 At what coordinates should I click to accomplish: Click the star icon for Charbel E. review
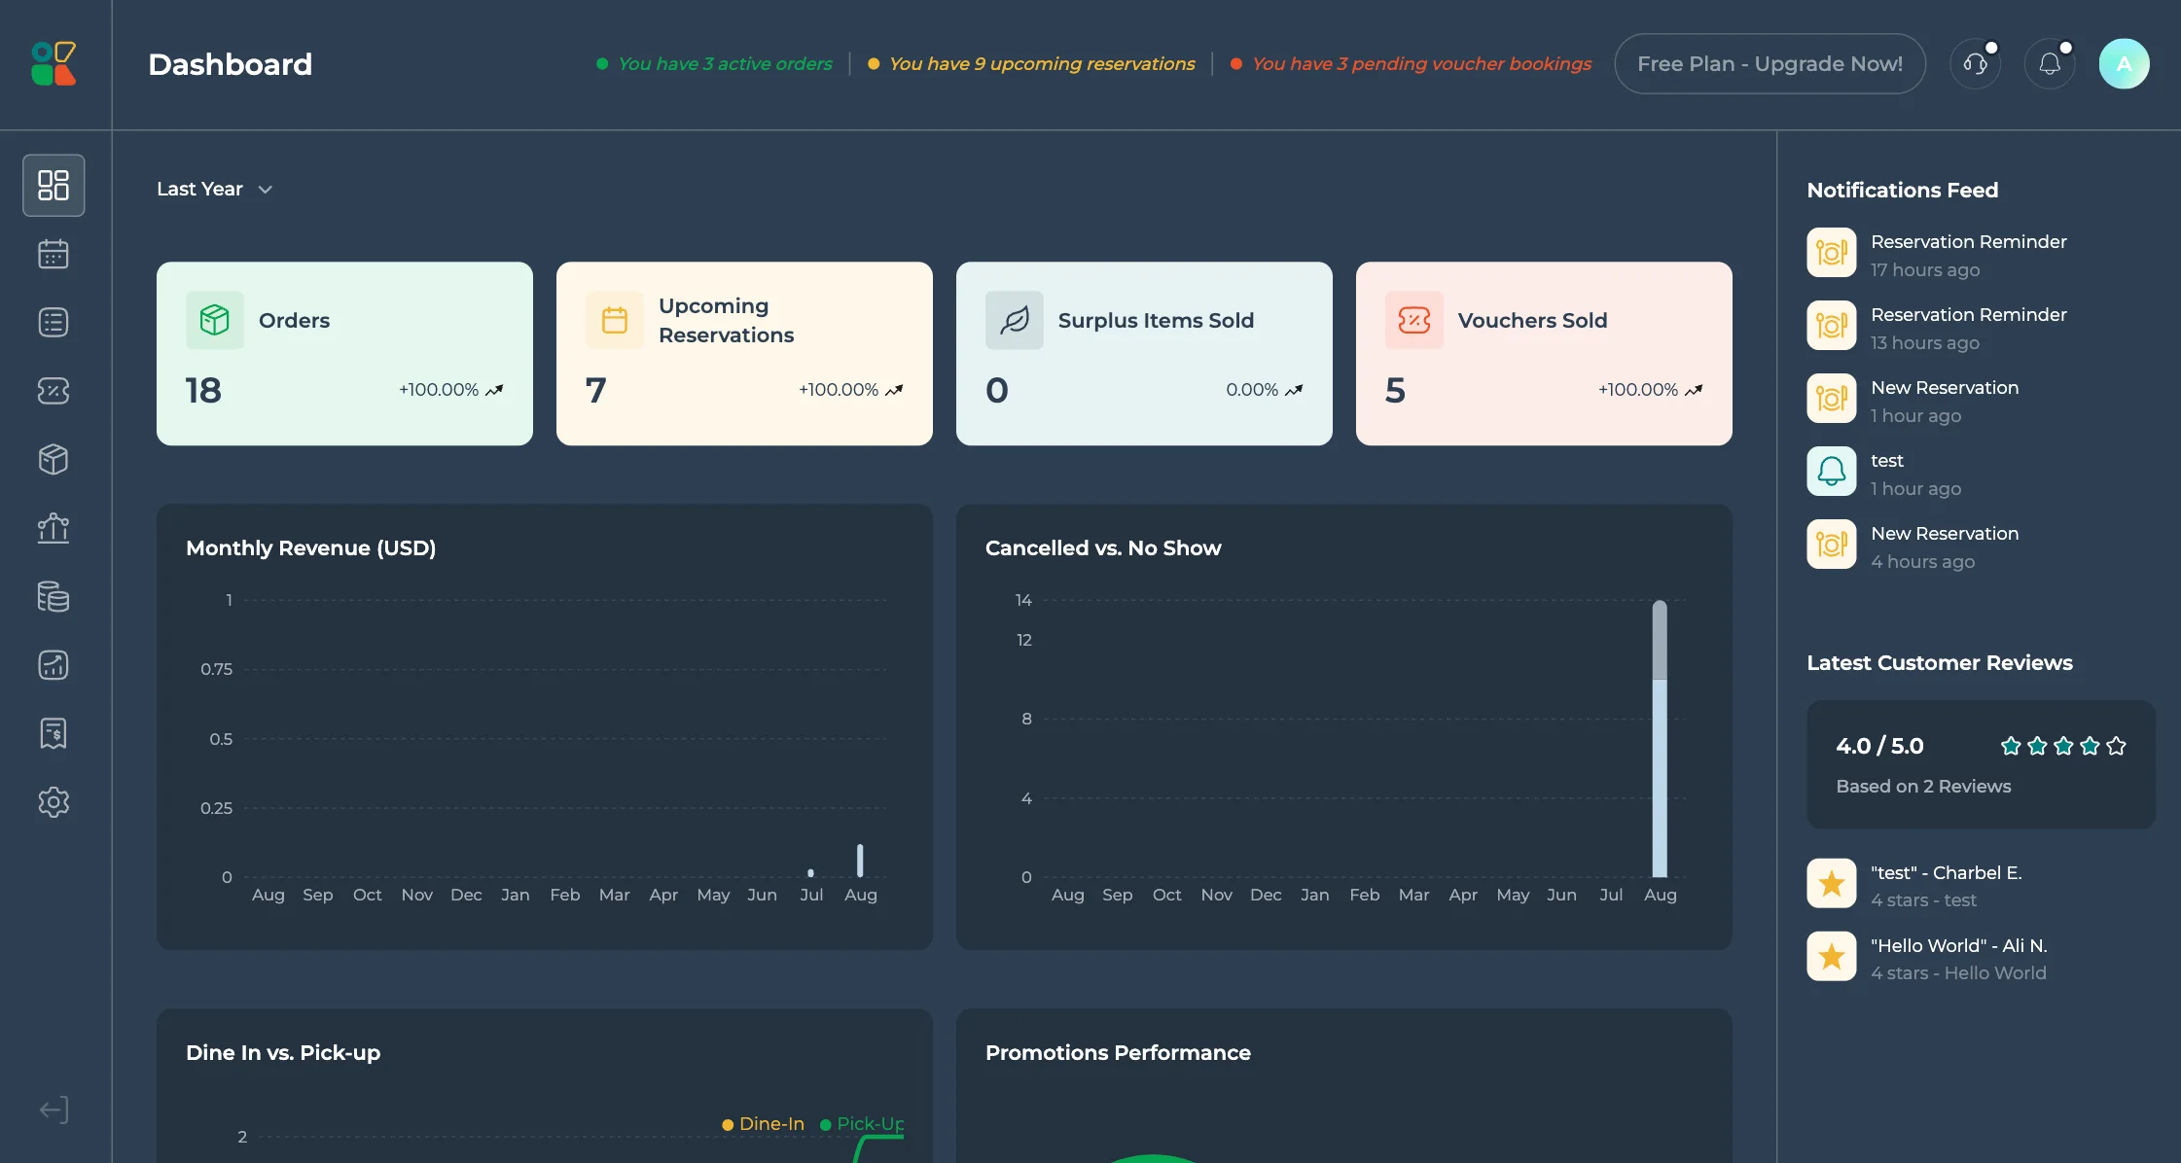click(x=1832, y=884)
